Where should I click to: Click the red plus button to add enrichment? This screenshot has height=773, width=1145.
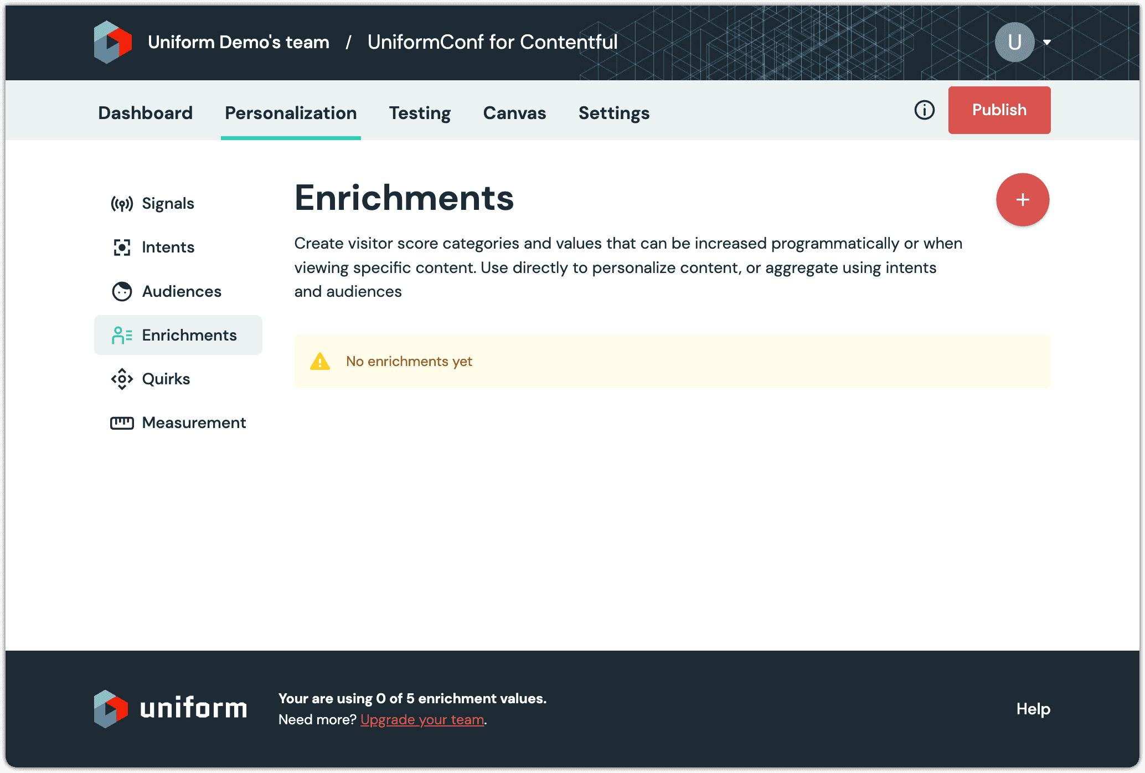pyautogui.click(x=1023, y=199)
